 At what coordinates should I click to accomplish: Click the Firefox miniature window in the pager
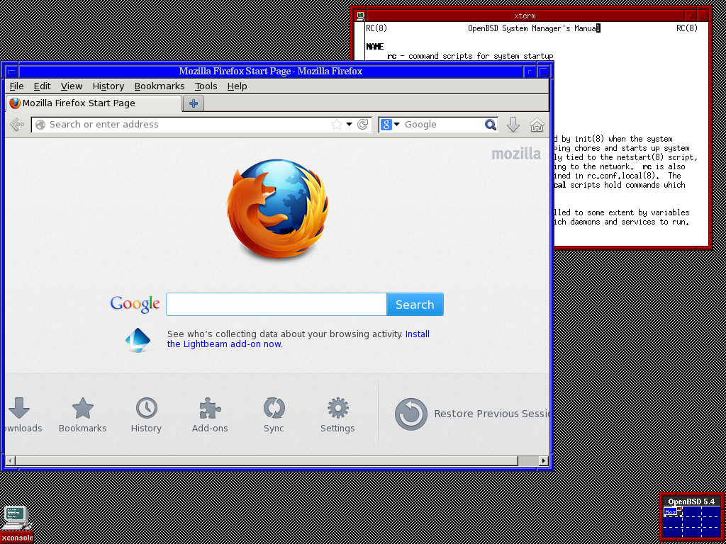coord(671,512)
